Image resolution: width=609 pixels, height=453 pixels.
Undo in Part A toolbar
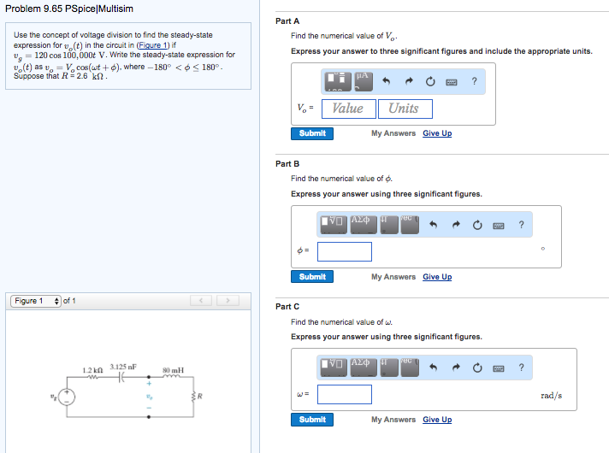coord(386,81)
